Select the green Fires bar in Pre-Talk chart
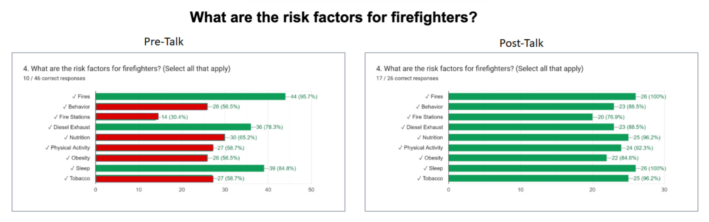 pos(190,96)
